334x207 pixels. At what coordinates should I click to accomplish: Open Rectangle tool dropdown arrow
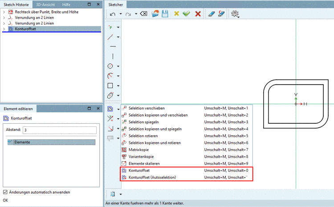pyautogui.click(x=118, y=86)
